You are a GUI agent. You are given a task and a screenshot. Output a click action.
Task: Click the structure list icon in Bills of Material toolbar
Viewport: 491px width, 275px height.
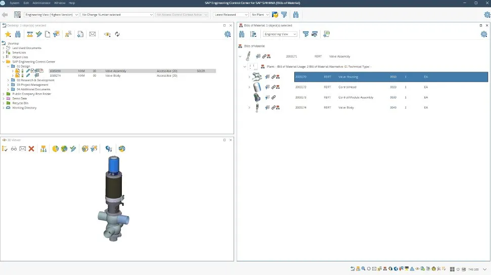(253, 34)
